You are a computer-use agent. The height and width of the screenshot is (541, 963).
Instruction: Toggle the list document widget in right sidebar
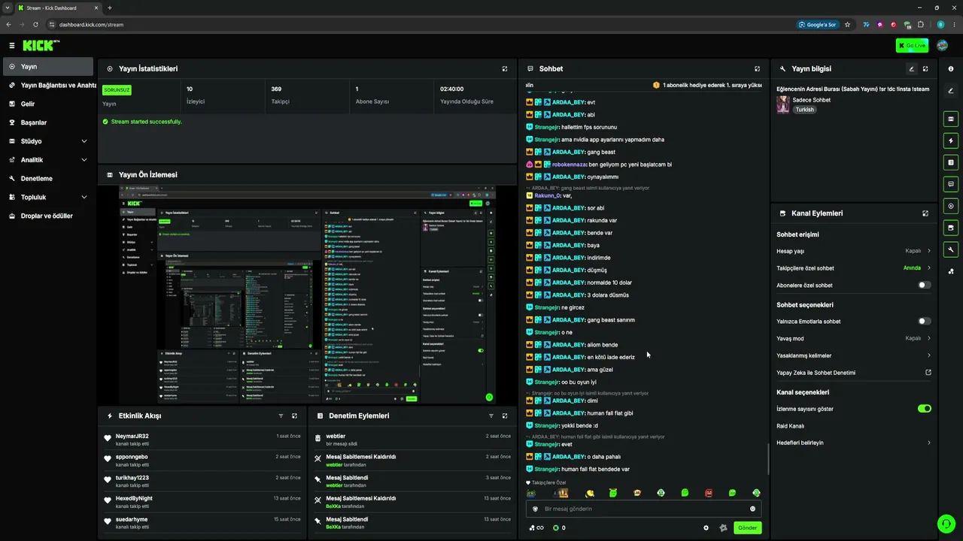tap(951, 162)
